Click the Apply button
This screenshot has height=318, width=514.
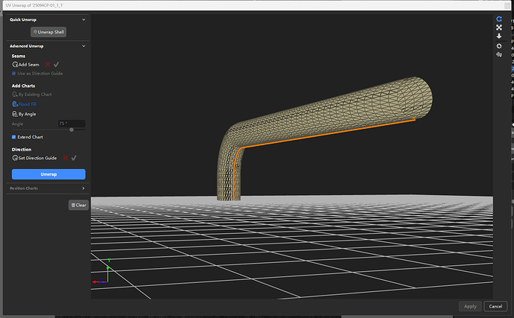click(x=470, y=306)
